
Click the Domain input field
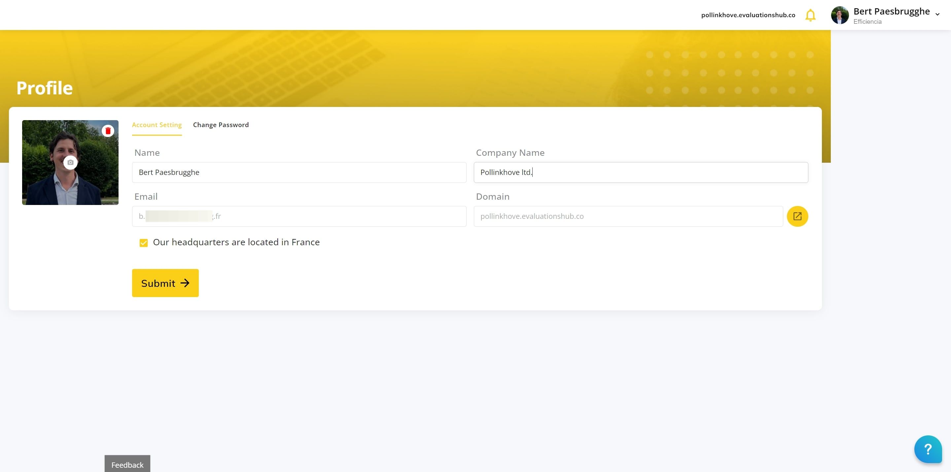[628, 216]
